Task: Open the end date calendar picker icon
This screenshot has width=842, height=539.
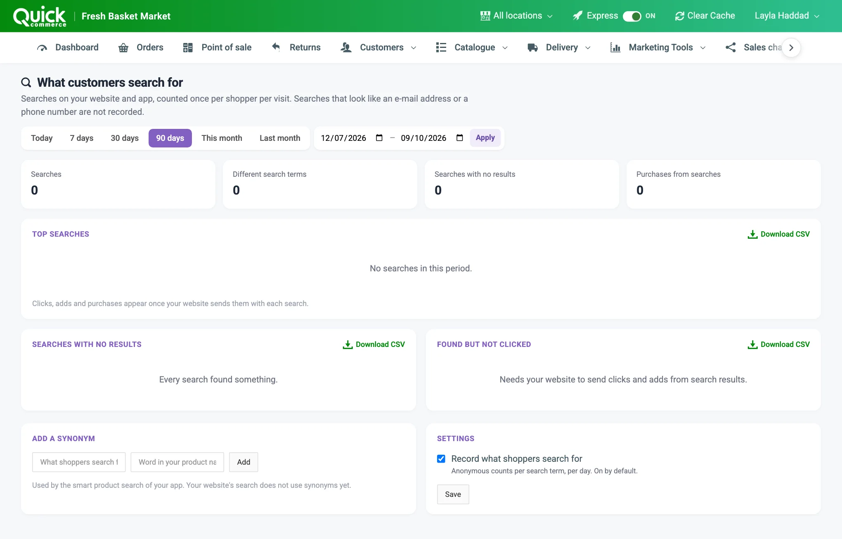Action: (x=460, y=138)
